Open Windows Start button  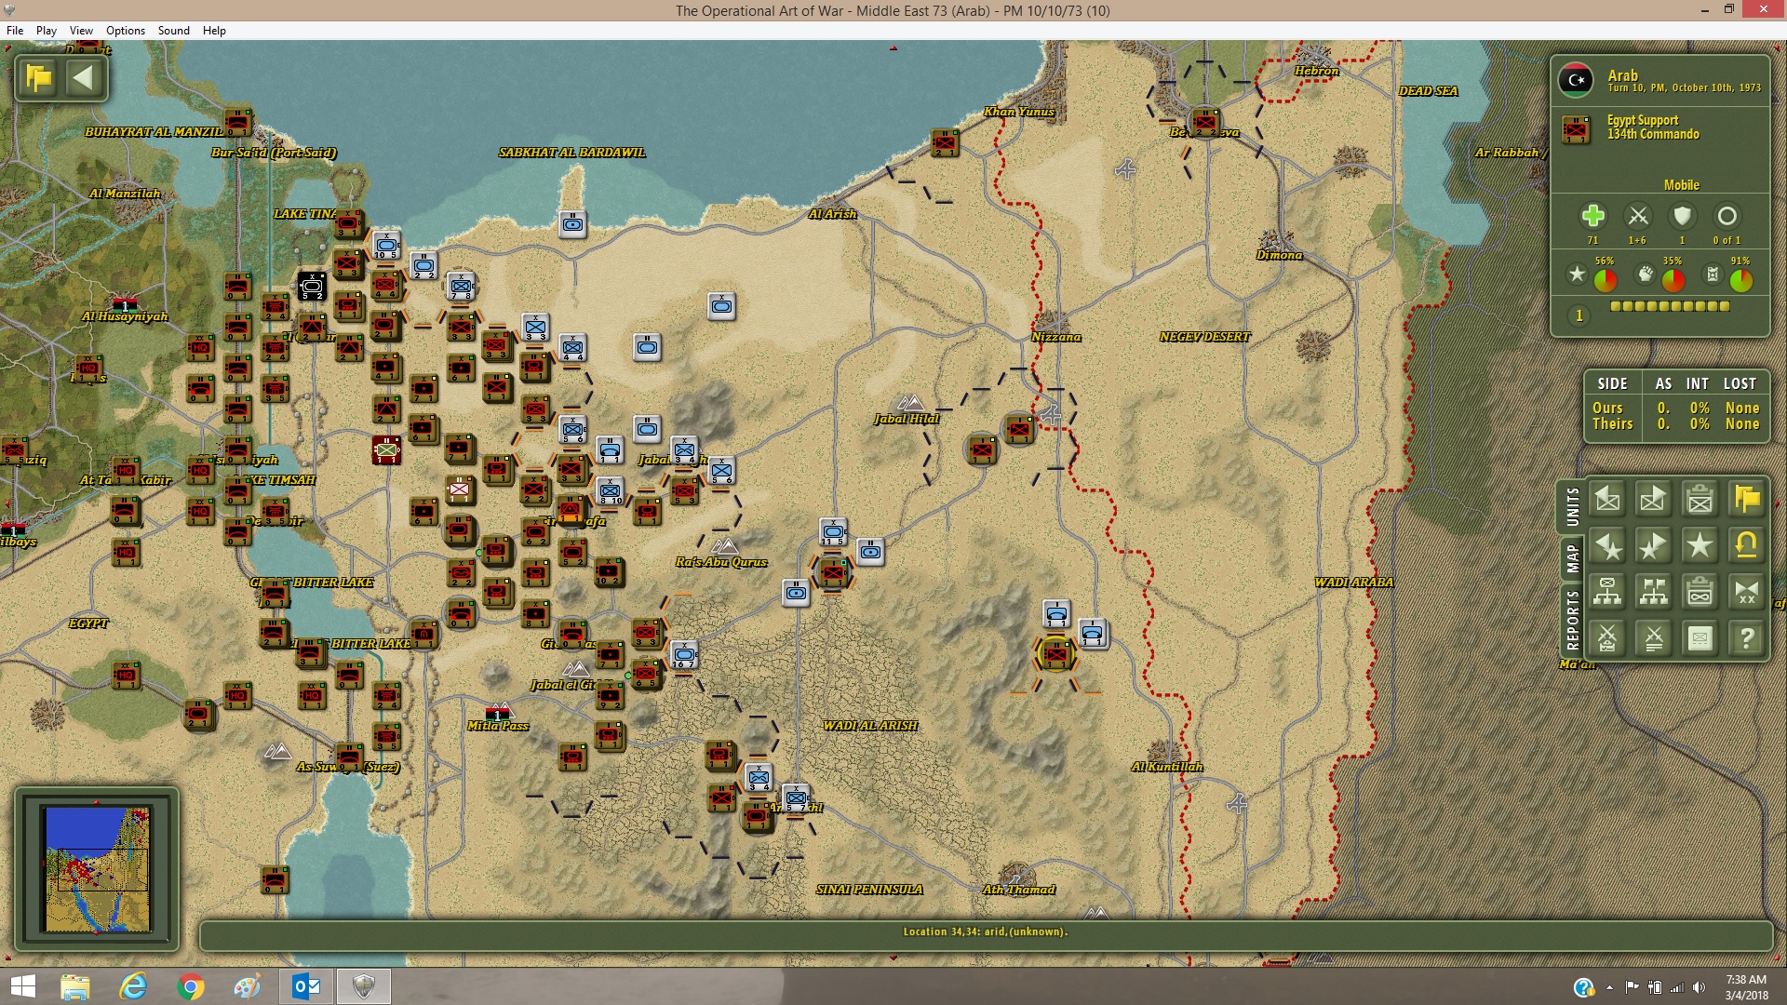click(x=22, y=986)
